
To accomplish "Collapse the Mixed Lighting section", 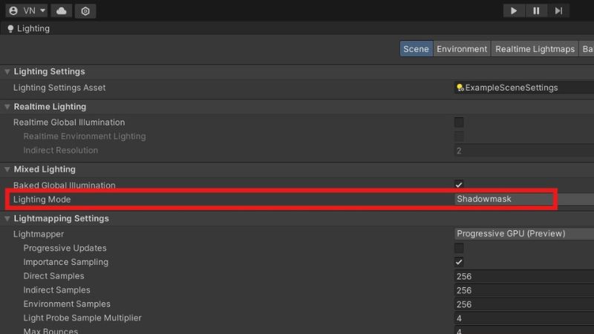I will point(7,169).
